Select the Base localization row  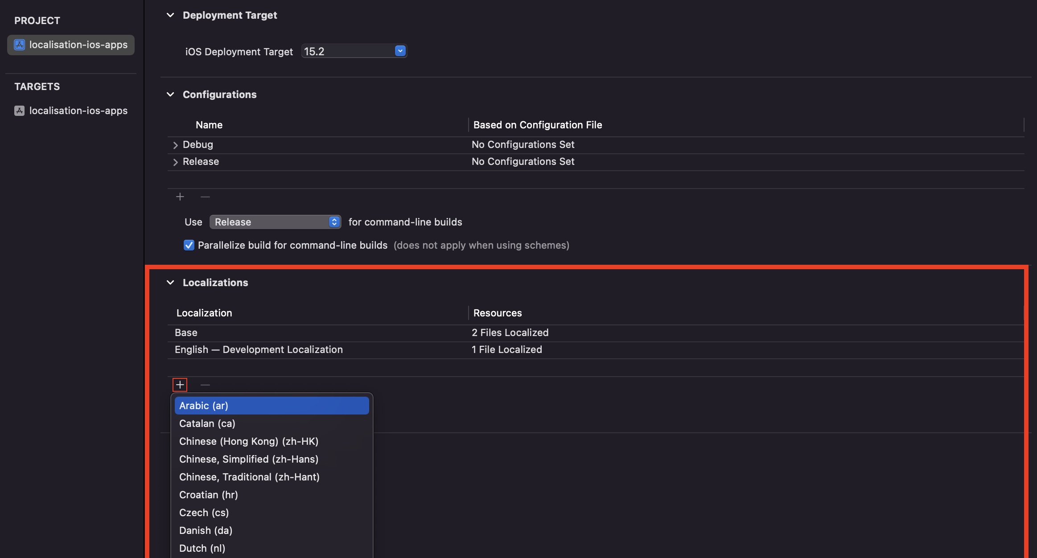click(596, 333)
